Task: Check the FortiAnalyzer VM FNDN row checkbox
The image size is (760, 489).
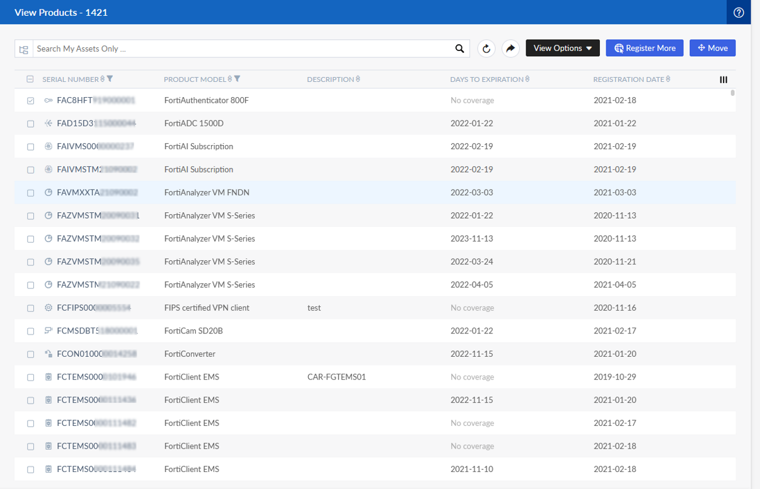Action: point(30,192)
